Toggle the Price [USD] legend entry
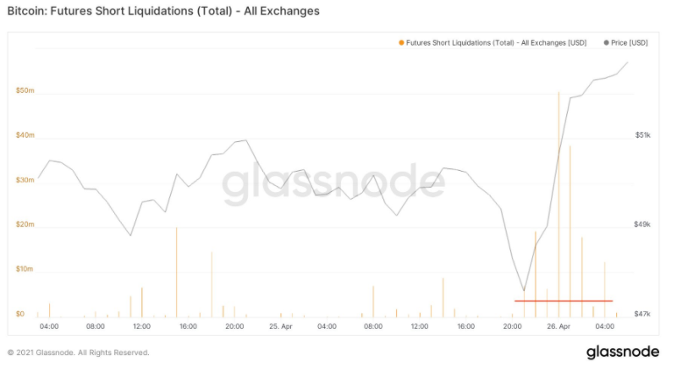 626,42
